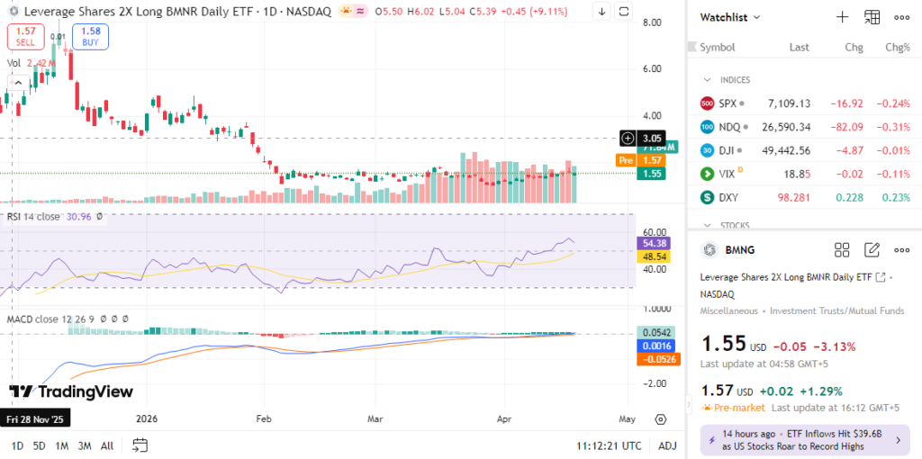Open the Watchlist more options menu

(901, 17)
